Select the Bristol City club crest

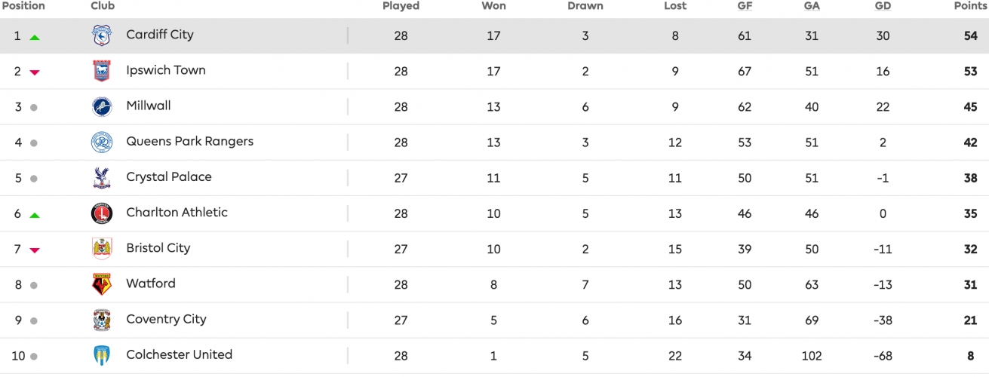101,249
